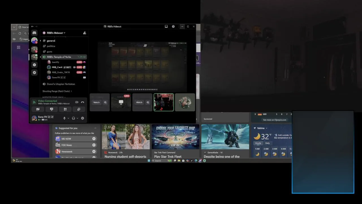The height and width of the screenshot is (204, 362).
Task: Add Newsweek publisher with plus icon
Action: [94, 152]
